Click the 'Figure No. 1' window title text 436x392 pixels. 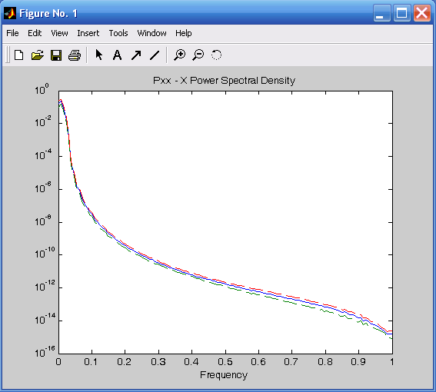pos(48,13)
